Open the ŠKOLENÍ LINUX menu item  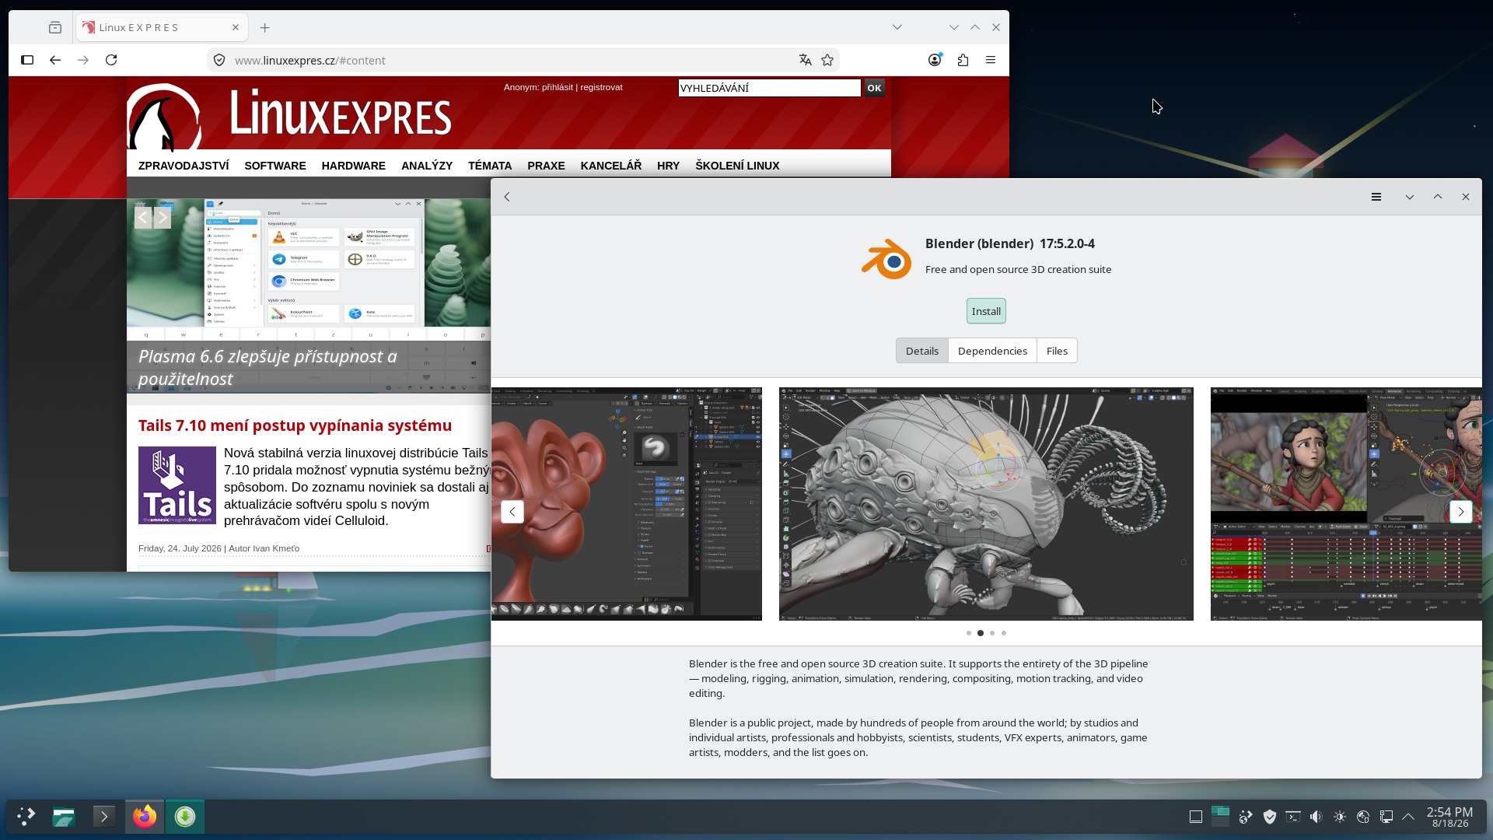(x=737, y=166)
